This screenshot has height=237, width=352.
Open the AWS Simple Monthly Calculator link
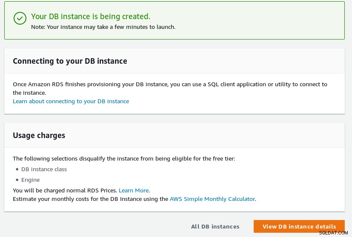[212, 199]
